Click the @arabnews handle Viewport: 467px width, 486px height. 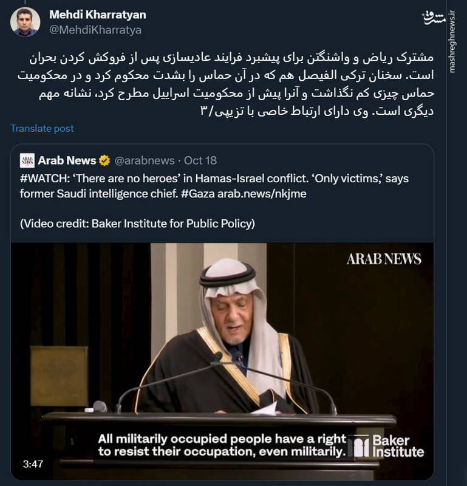tap(143, 160)
